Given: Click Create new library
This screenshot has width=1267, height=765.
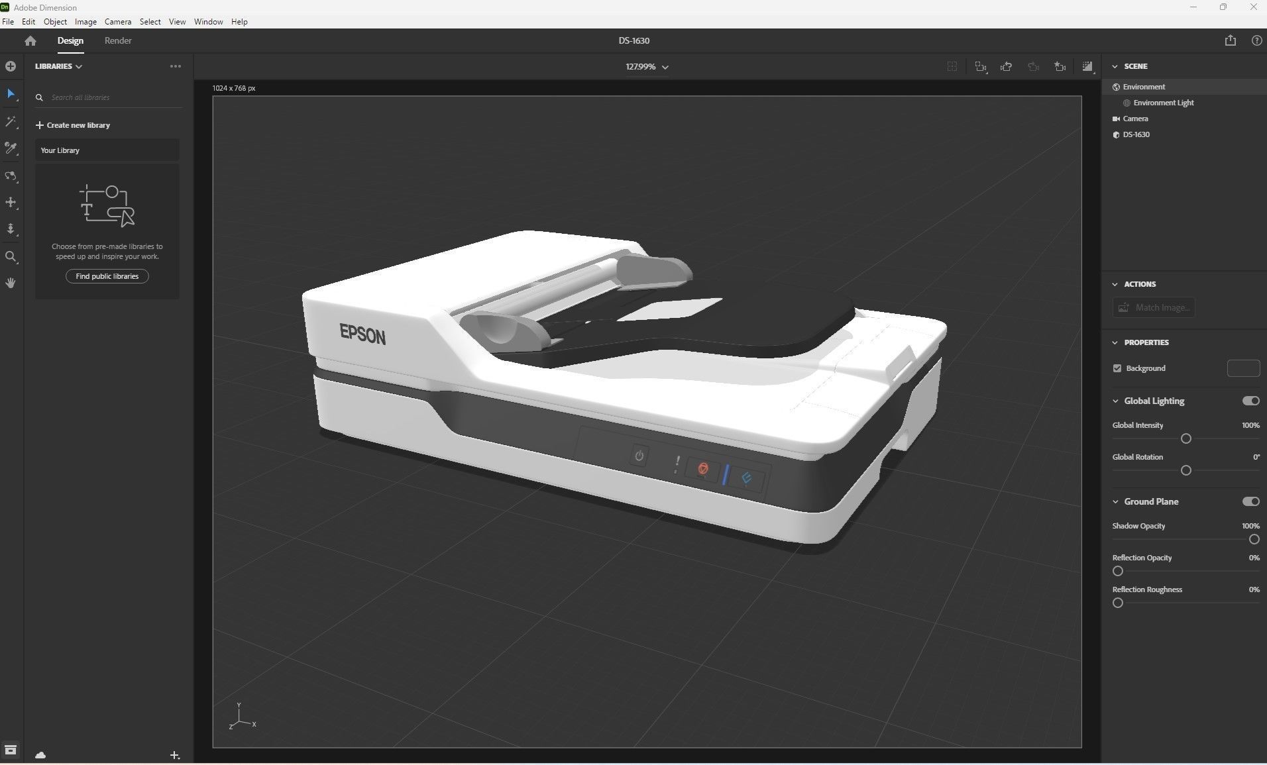Looking at the screenshot, I should 73,125.
